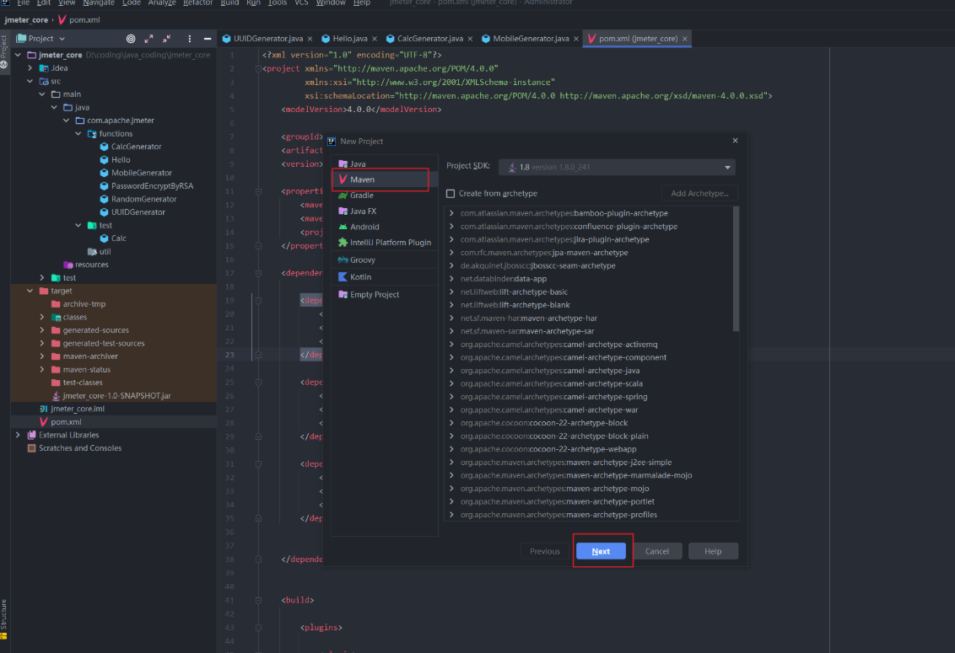Expand the generated-sources folder
Screen dimensions: 955x653
tap(42, 330)
